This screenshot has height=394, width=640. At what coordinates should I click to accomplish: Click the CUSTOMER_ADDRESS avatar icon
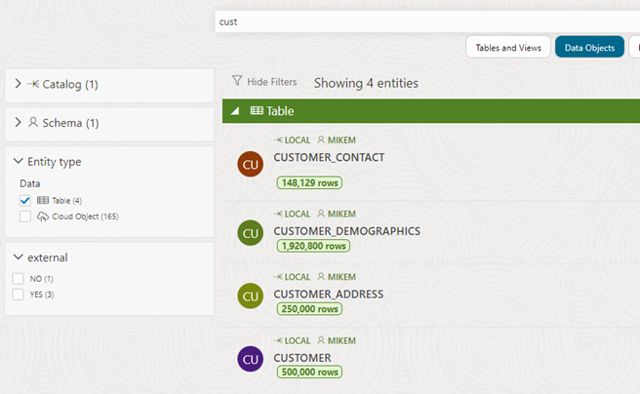250,295
